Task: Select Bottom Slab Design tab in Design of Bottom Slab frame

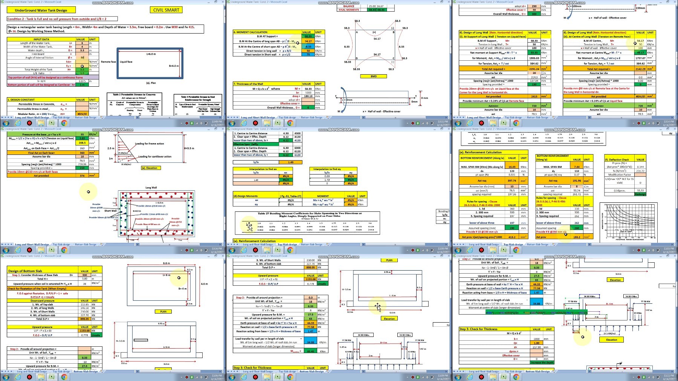Action: (x=86, y=371)
